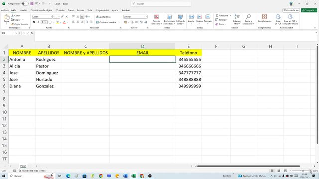Viewport: 319px width, 179px height.
Task: Open the Calibri font name dropdown
Action: tap(51, 17)
